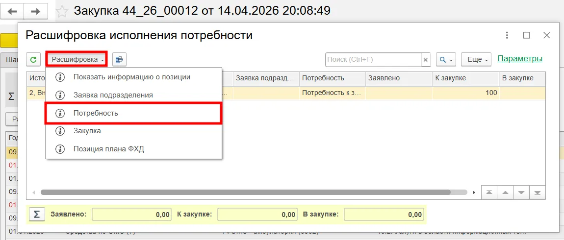
Task: Close the Расшифровка исполнения потребности dialog
Action: pyautogui.click(x=546, y=35)
